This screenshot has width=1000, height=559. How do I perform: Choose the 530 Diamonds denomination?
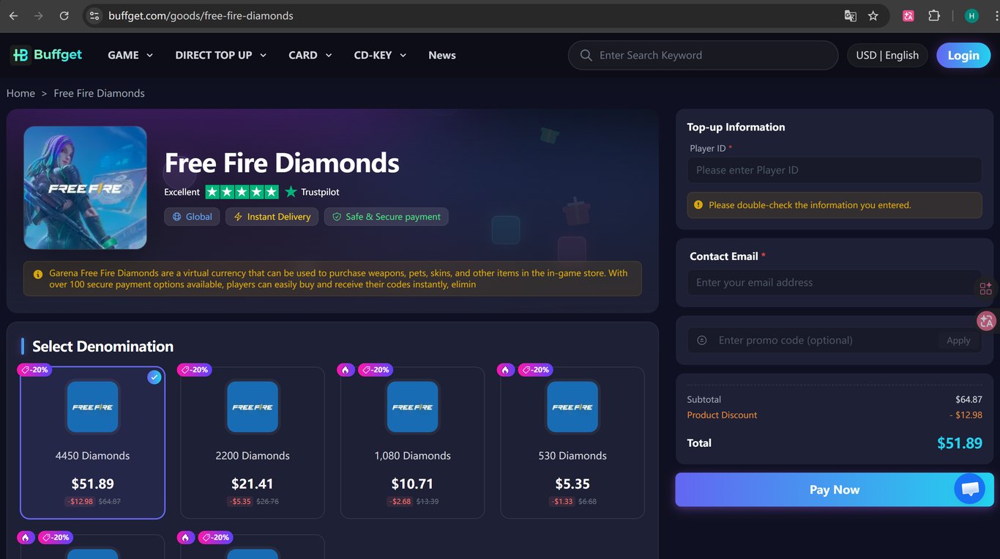click(572, 443)
